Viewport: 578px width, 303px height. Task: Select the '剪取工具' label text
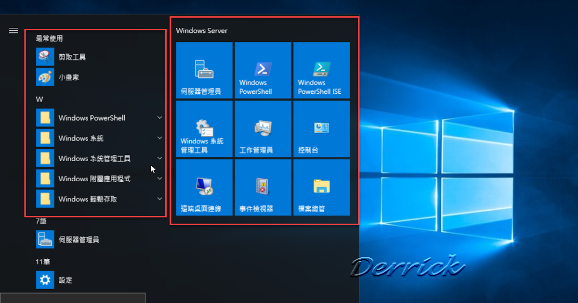(72, 57)
